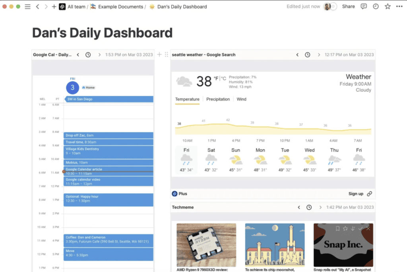Switch to the Precipitation tab
This screenshot has height=272, width=407.
[218, 99]
